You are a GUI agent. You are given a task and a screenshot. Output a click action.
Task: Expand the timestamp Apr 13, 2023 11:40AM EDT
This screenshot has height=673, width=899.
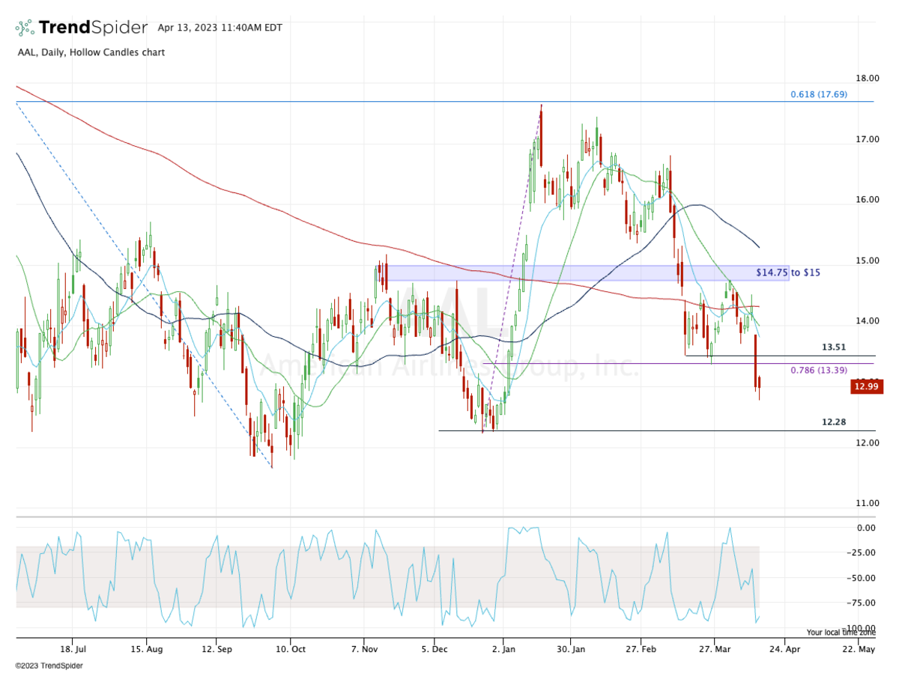[x=220, y=25]
